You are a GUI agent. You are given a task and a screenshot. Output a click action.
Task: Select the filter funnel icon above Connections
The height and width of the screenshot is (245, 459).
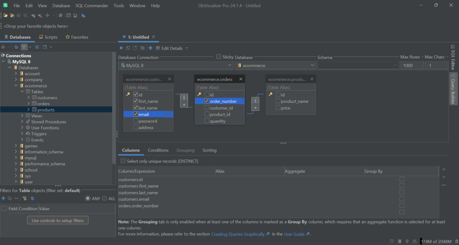coord(24,47)
